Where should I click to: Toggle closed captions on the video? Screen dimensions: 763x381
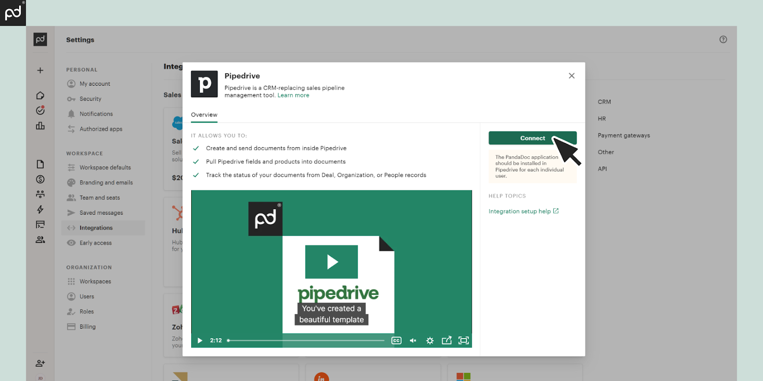click(396, 341)
